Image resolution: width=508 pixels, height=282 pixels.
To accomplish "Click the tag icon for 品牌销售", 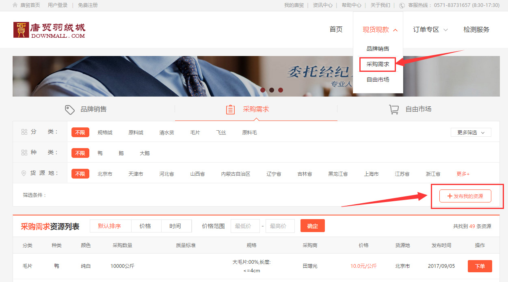I will pyautogui.click(x=70, y=110).
